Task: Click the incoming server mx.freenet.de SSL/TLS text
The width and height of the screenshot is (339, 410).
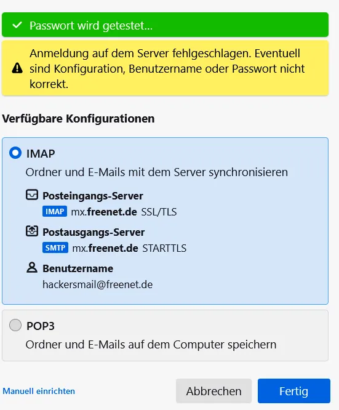Action: tap(124, 212)
